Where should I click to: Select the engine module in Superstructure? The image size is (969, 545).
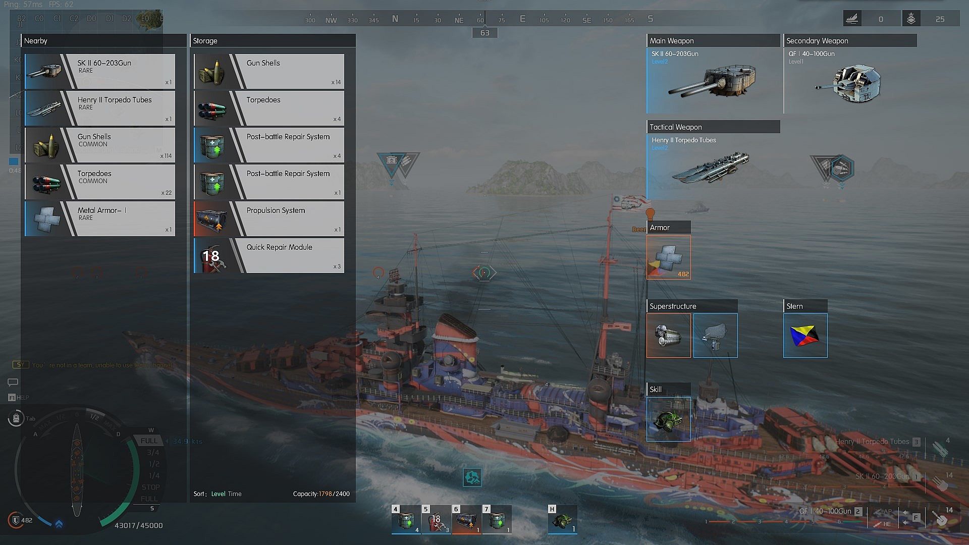point(668,336)
